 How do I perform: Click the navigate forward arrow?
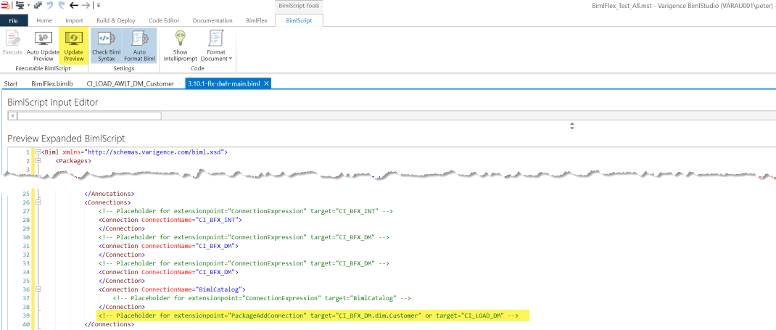[86, 5]
